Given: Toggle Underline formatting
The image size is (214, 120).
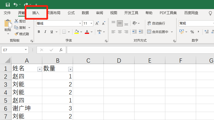Looking at the screenshot, I should [x=52, y=32].
